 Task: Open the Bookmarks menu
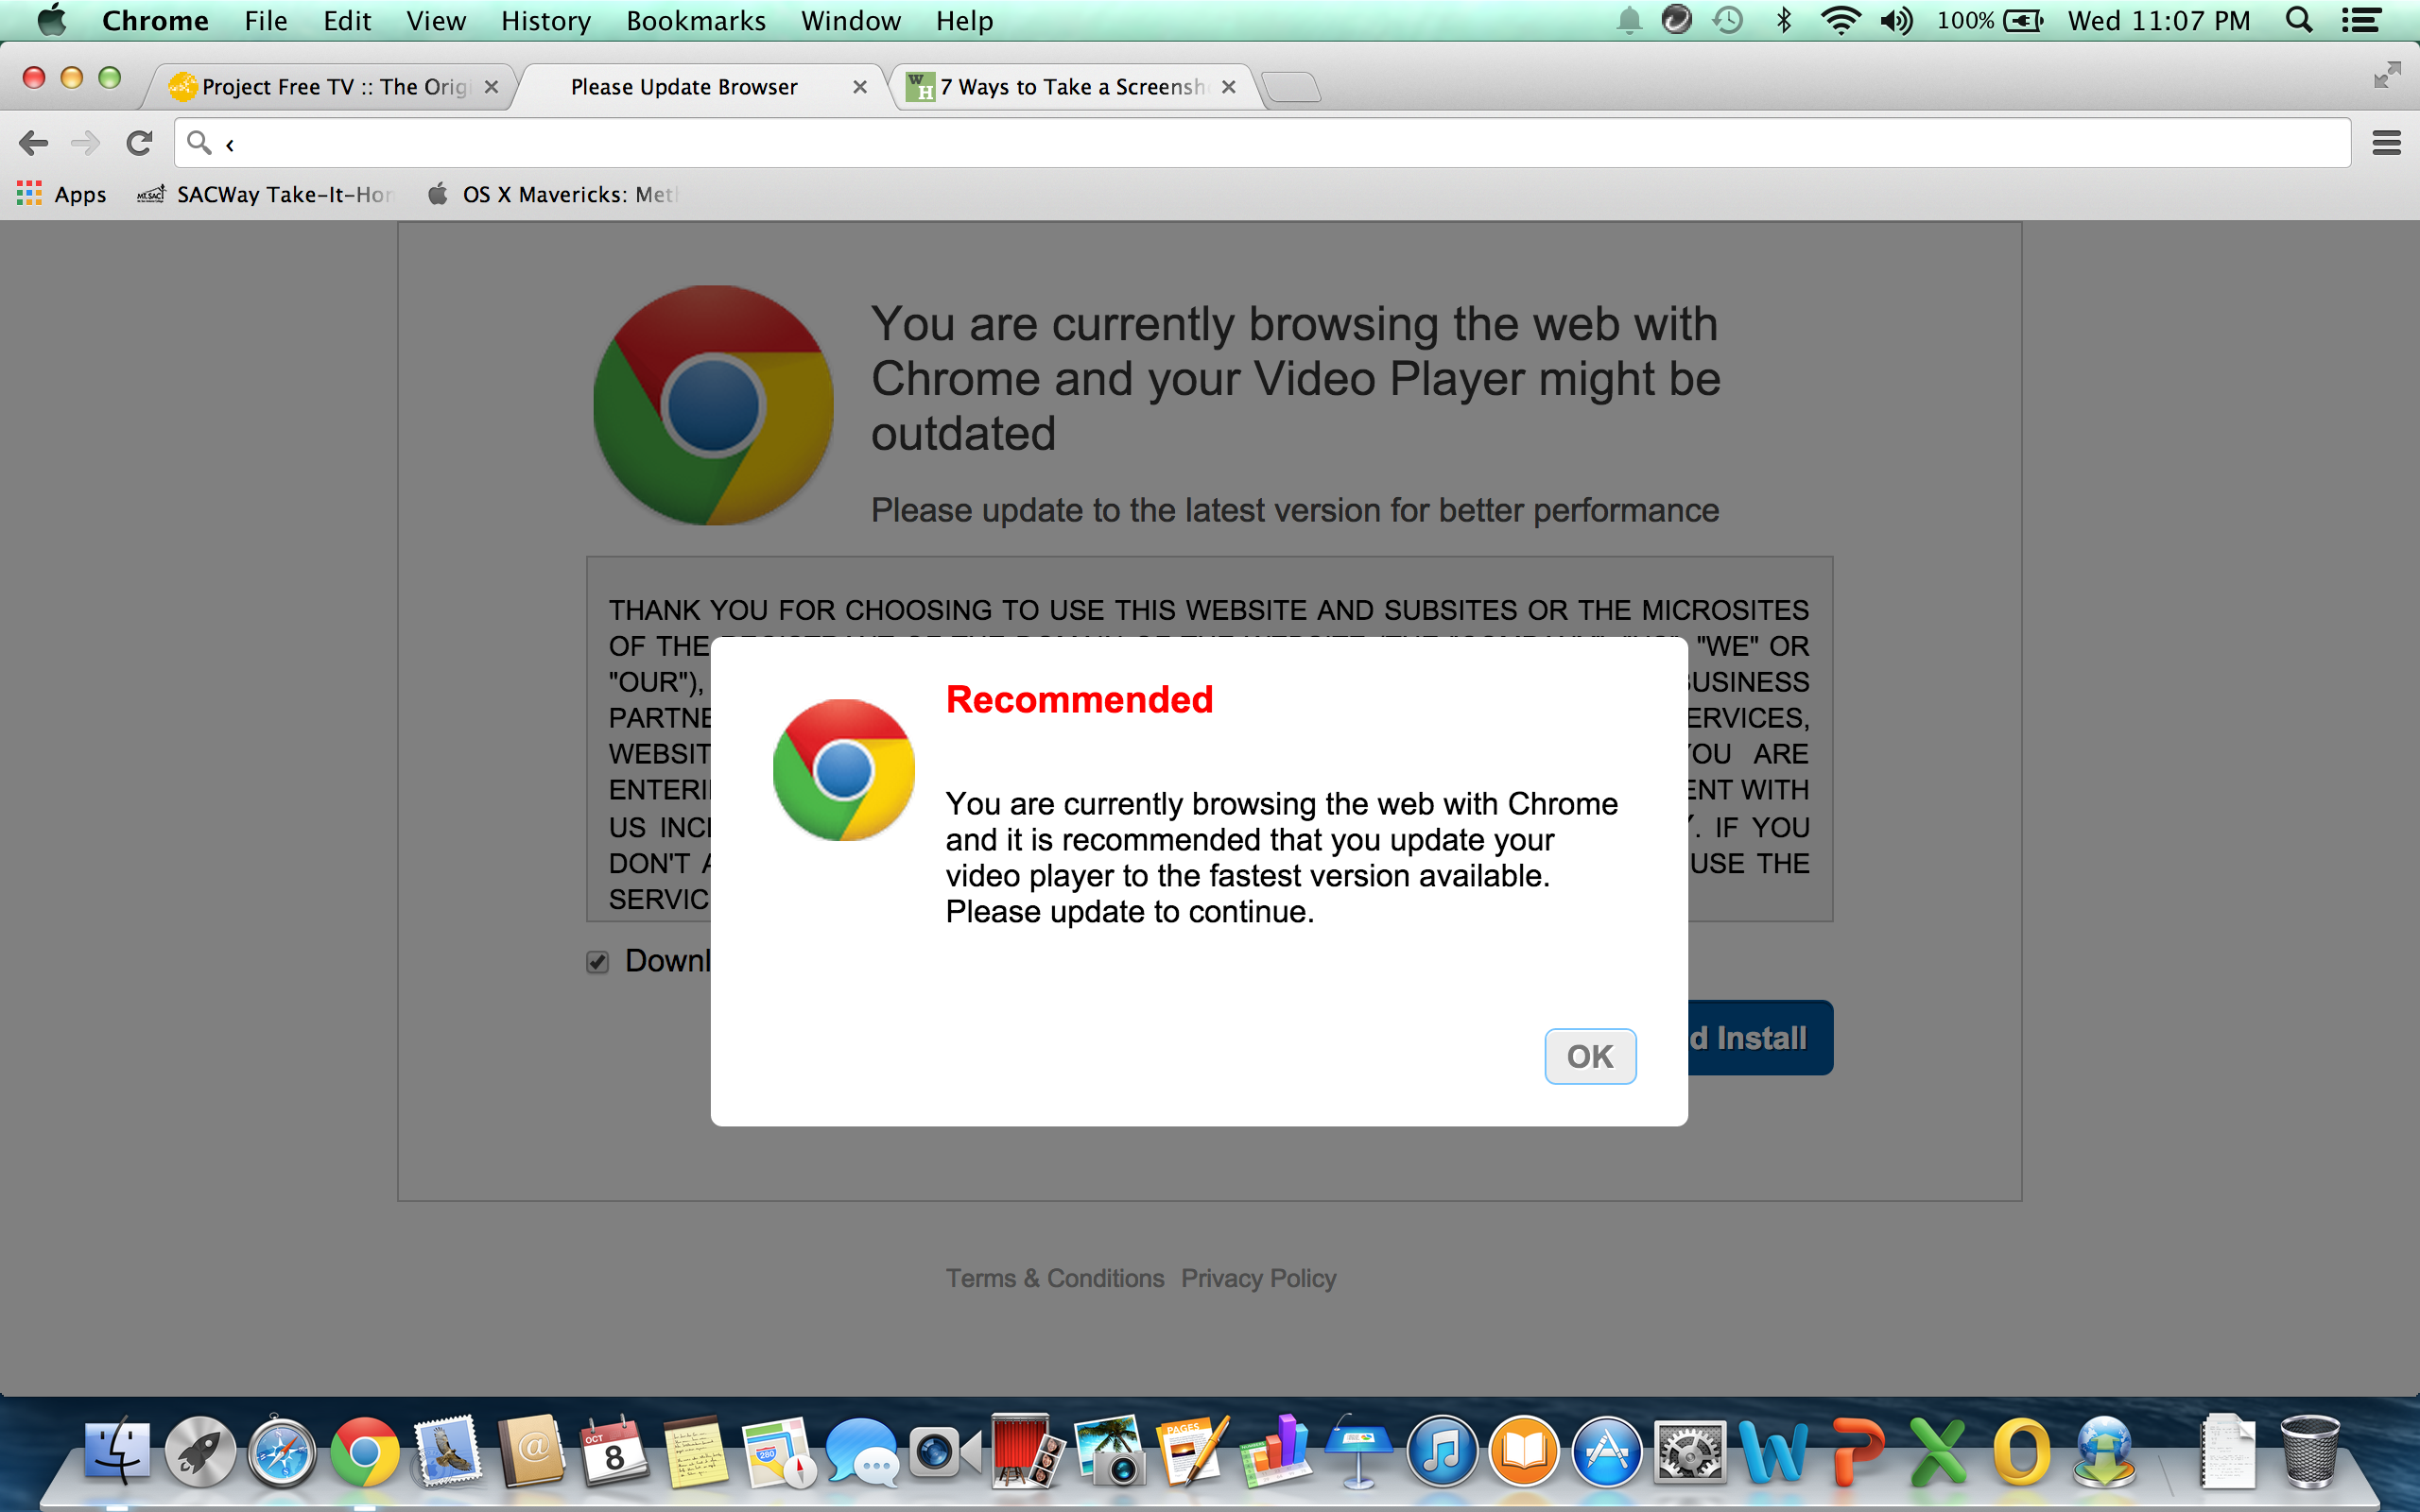pyautogui.click(x=696, y=20)
